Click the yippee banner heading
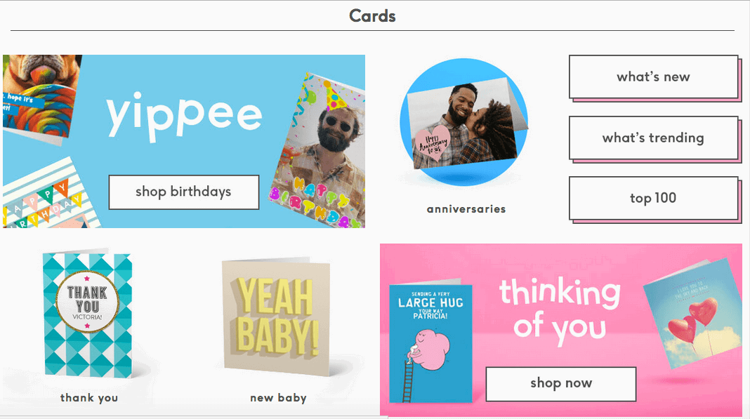Viewport: 750px width, 419px height. tap(184, 117)
